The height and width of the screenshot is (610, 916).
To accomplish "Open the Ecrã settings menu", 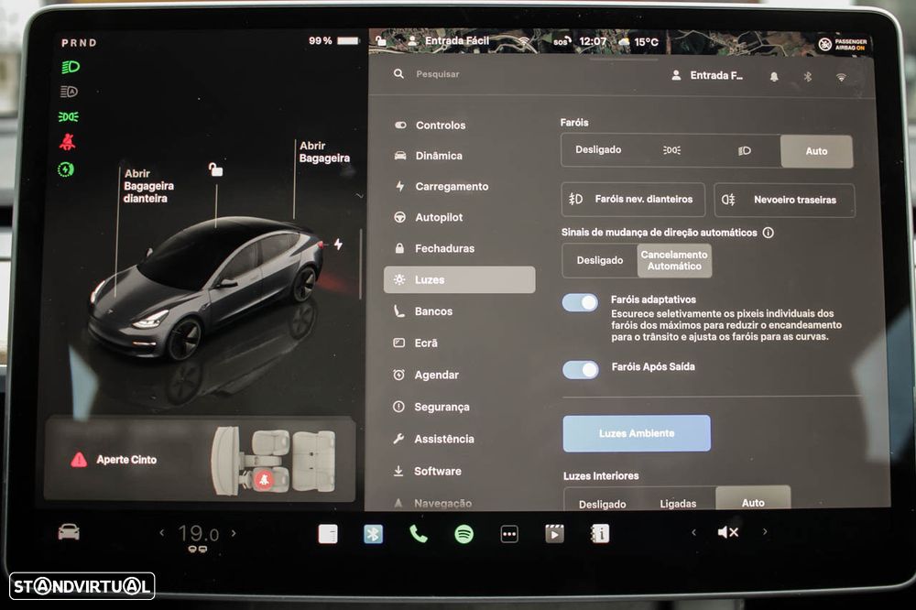I will (x=417, y=343).
